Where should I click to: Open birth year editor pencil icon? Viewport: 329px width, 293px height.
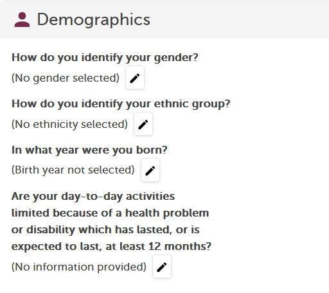(x=150, y=170)
